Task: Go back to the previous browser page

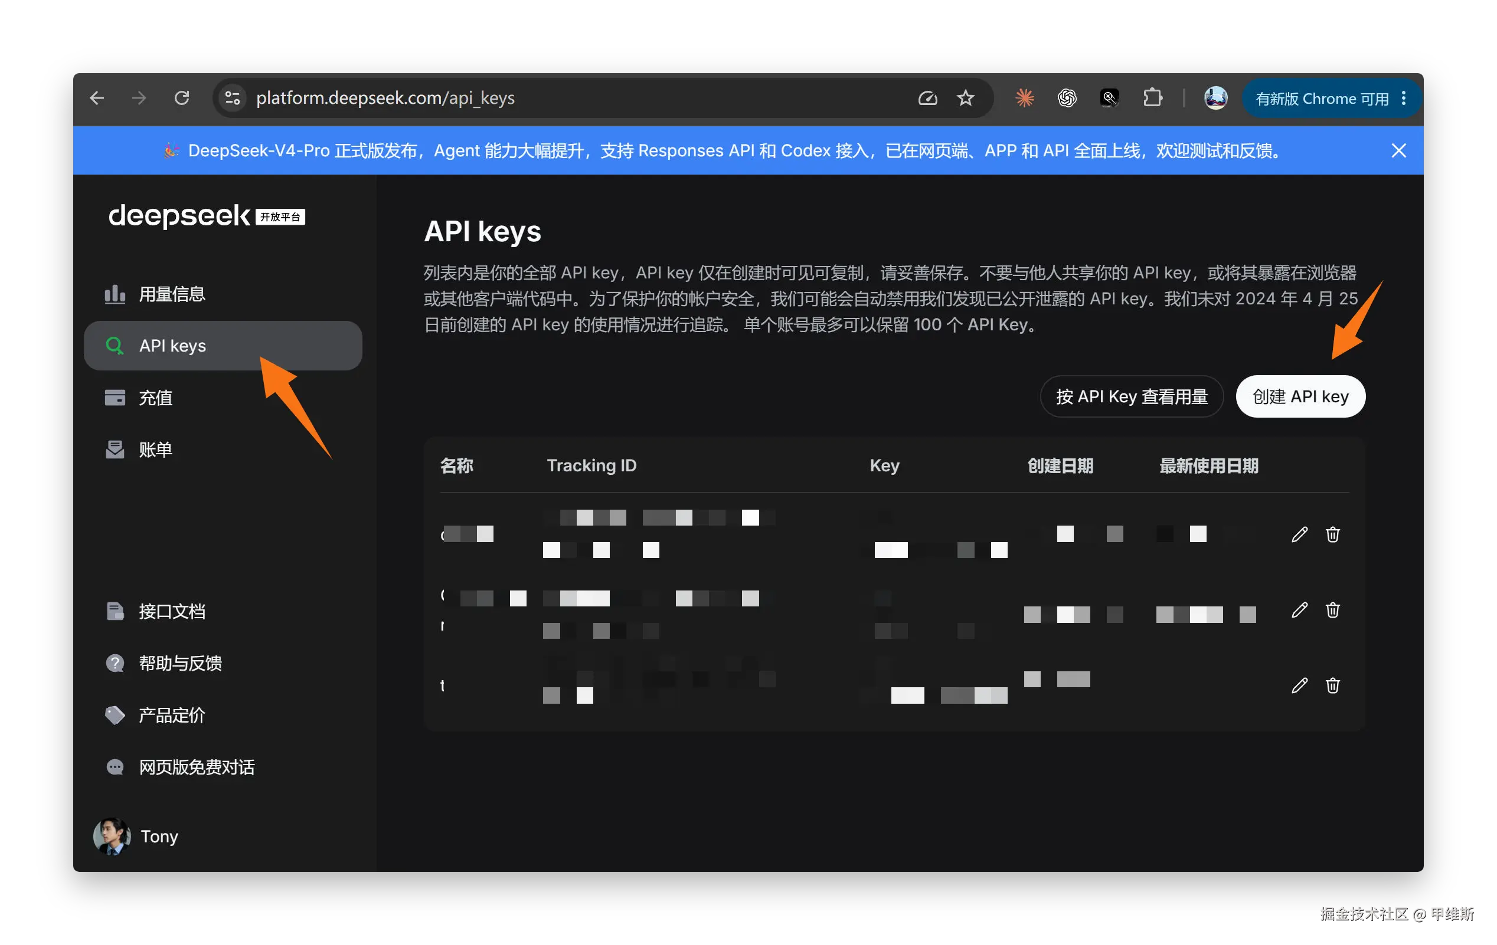Action: (97, 98)
